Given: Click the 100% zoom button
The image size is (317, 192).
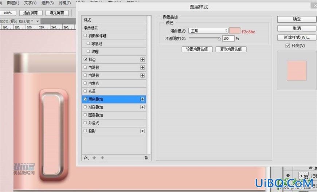Looking at the screenshot, I should [8, 13].
